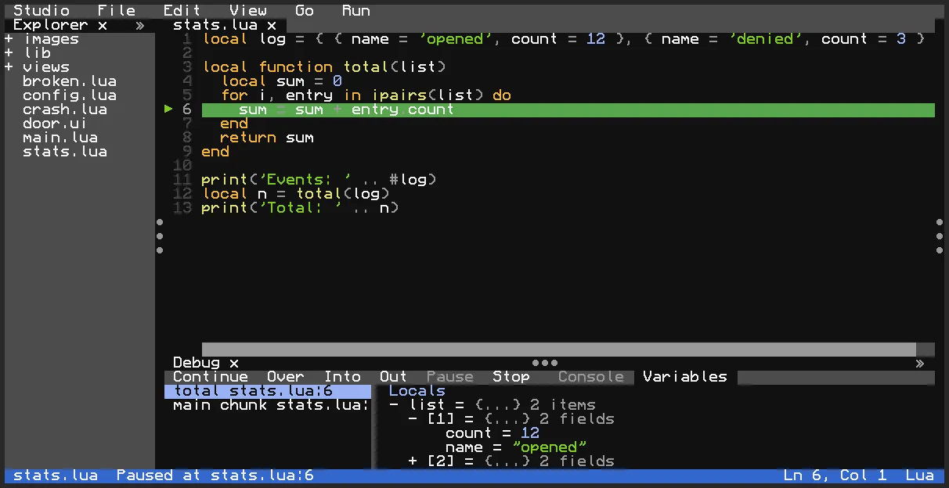This screenshot has height=488, width=949.
Task: Open broken.lua in Explorer
Action: [x=70, y=81]
